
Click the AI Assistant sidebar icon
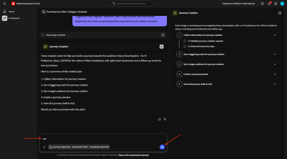pyautogui.click(x=5, y=18)
